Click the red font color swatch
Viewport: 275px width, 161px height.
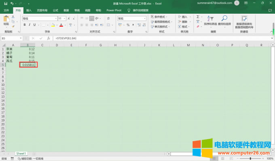pyautogui.click(x=61, y=25)
